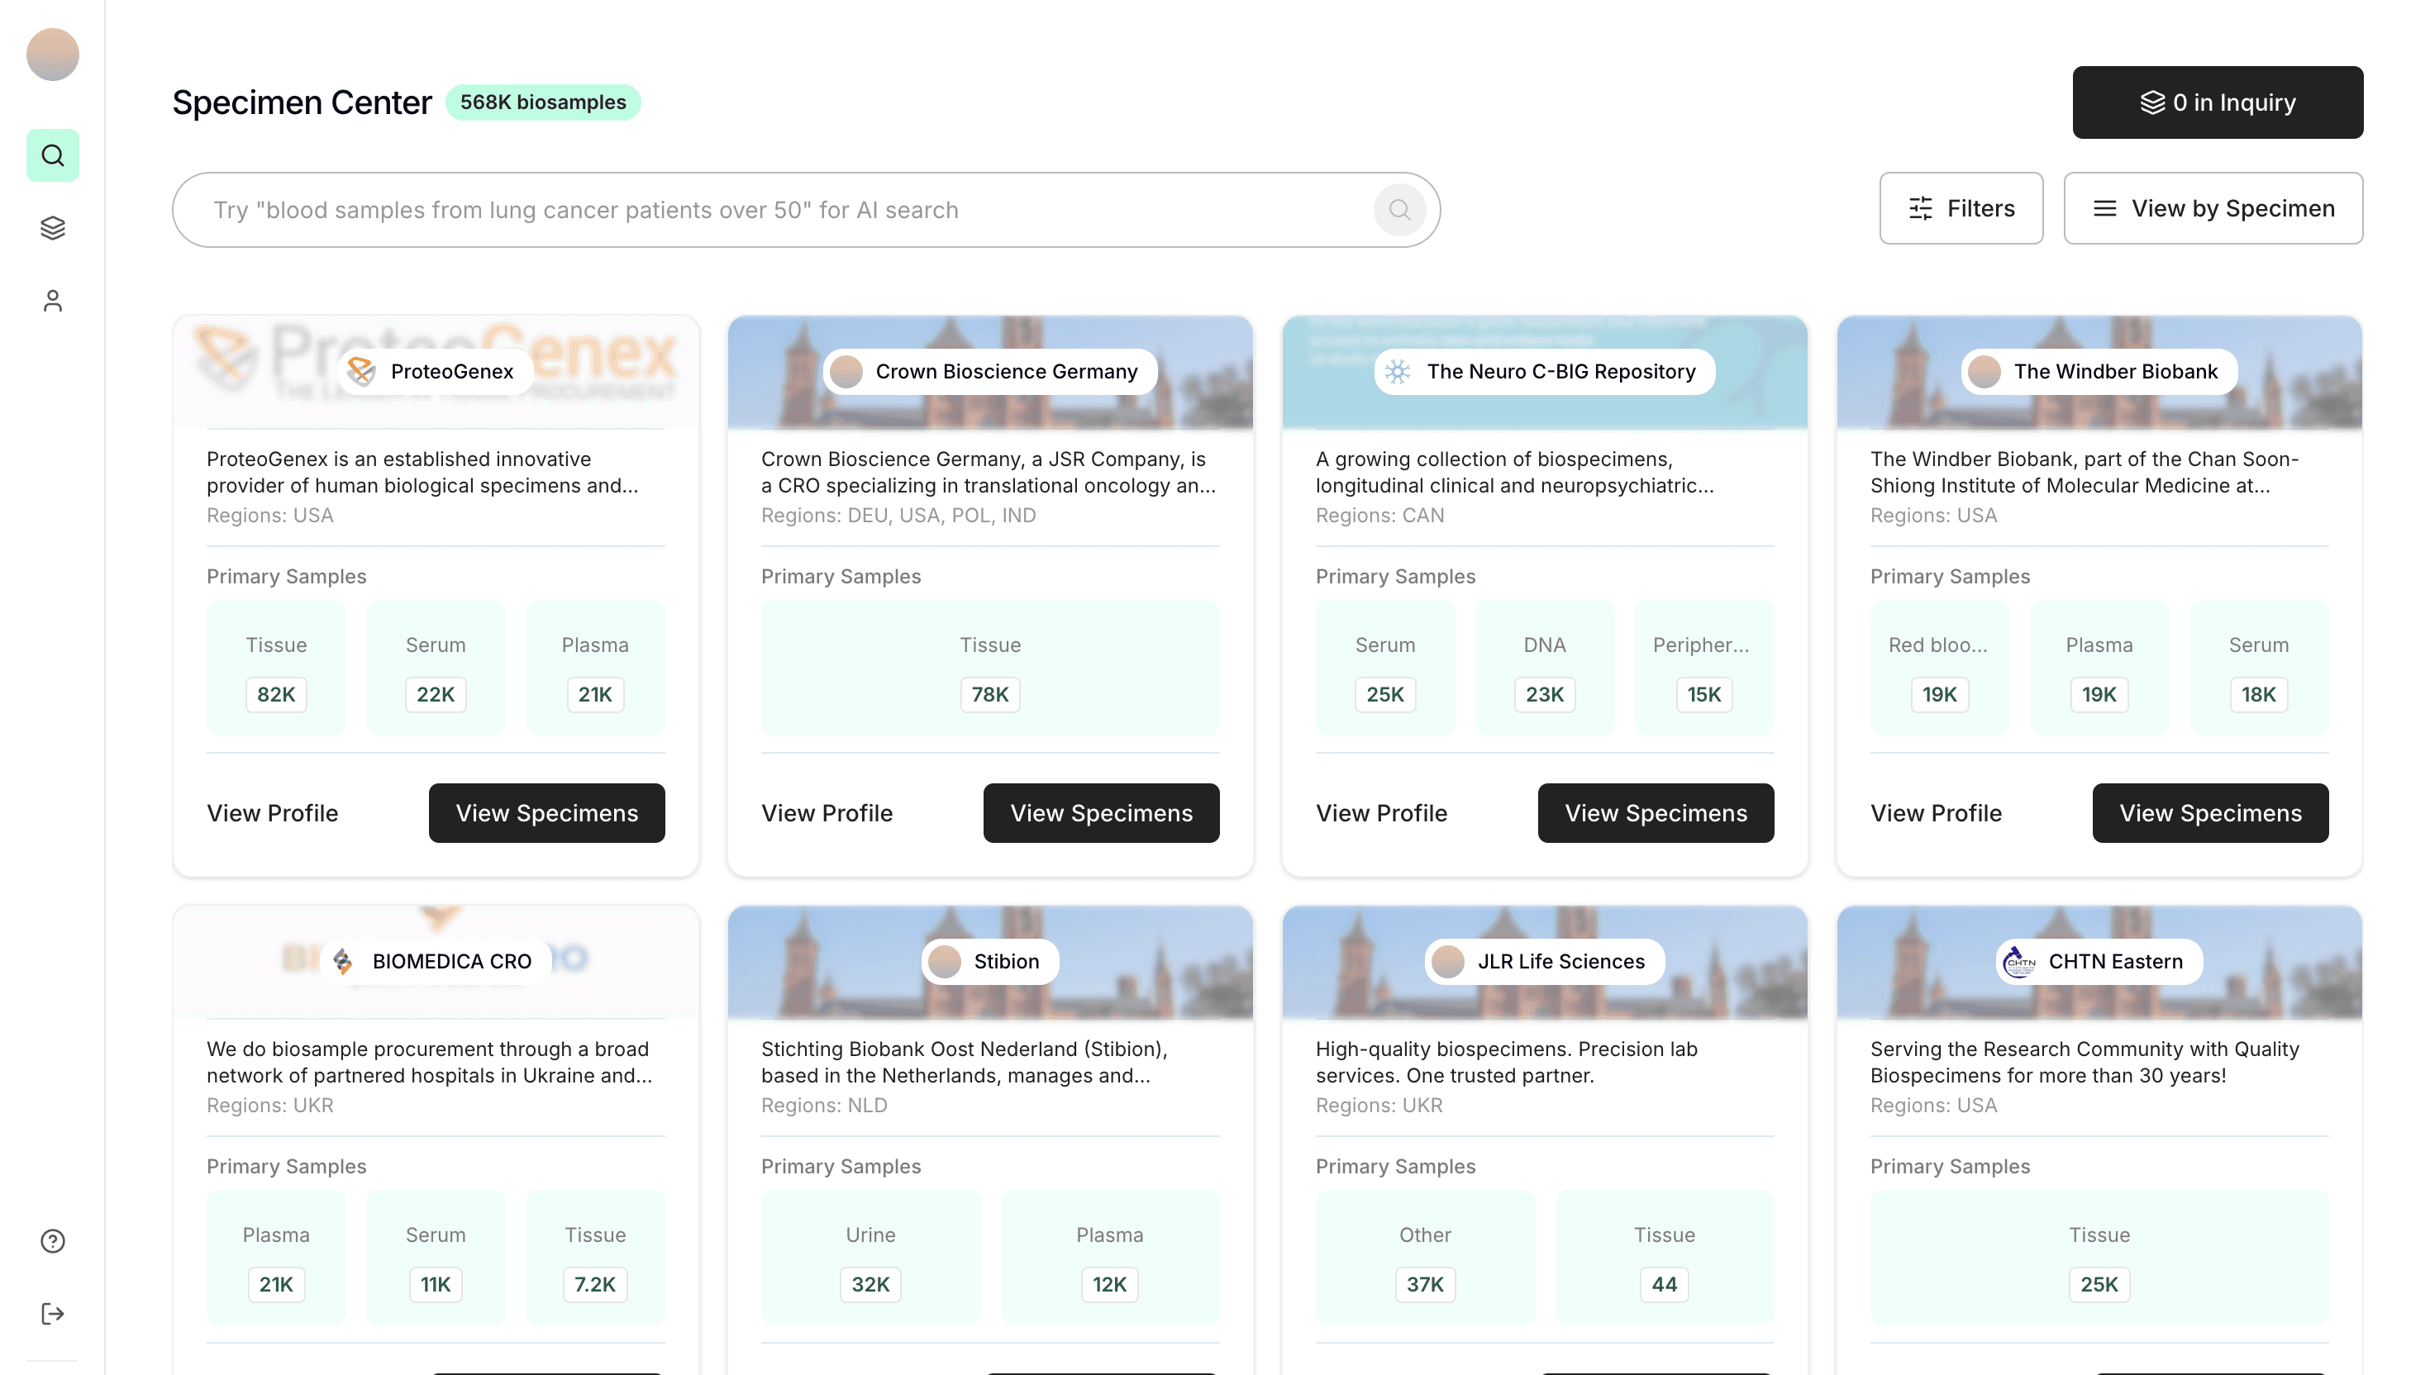This screenshot has height=1375, width=2430.
Task: Select BIOMEDICA CRO Plasma 21K sample tile
Action: [x=276, y=1258]
